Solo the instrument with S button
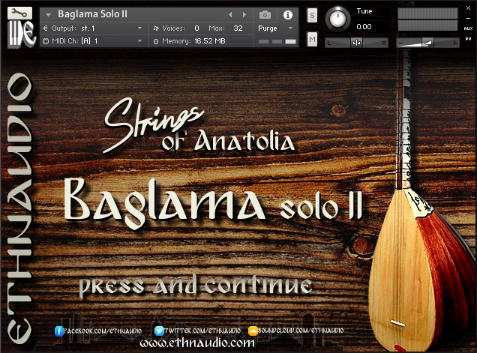This screenshot has height=353, width=477. tap(312, 15)
